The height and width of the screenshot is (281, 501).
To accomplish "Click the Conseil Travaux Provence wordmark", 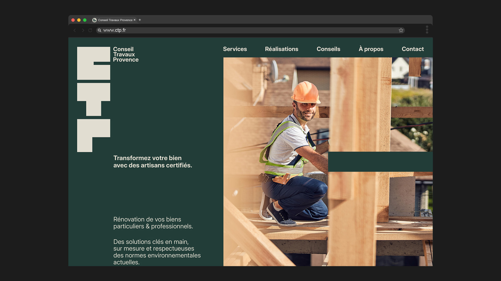I will tap(126, 54).
